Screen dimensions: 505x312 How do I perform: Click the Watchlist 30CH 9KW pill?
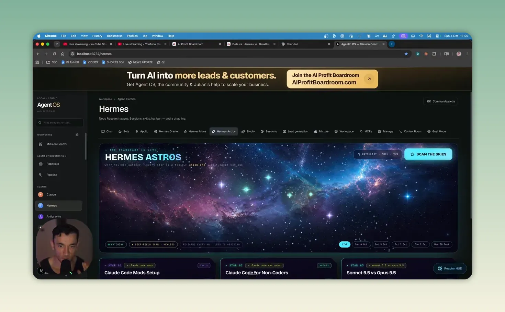coord(378,154)
